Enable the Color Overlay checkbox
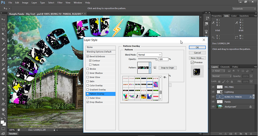Screen dimensions: 258x136 coord(88,86)
